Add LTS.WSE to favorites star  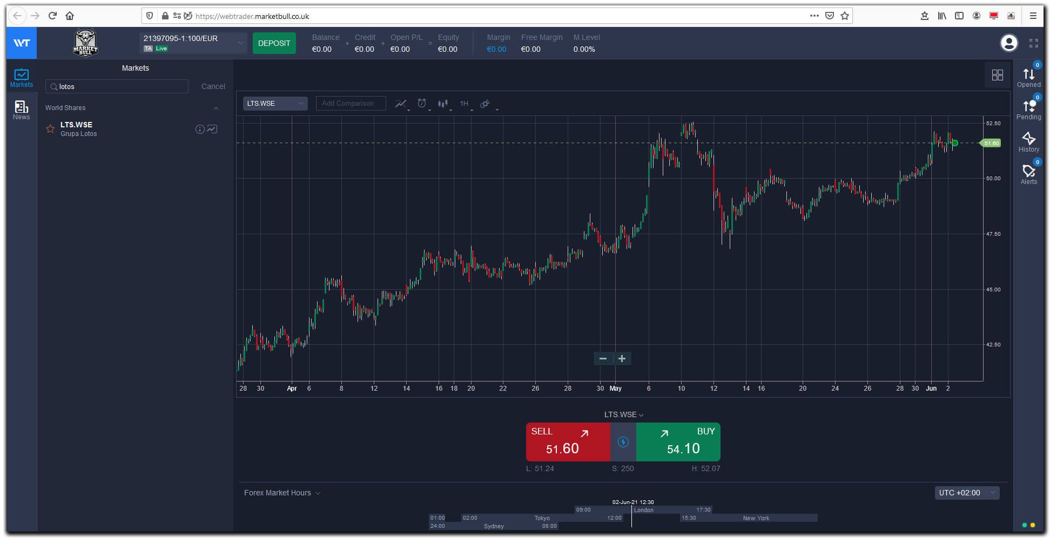[x=50, y=129]
